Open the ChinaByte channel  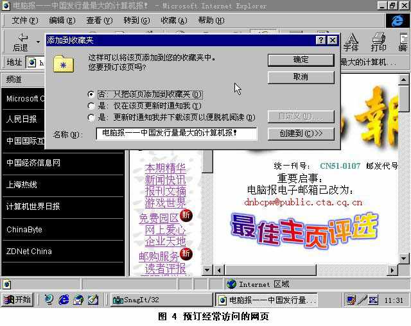point(24,230)
